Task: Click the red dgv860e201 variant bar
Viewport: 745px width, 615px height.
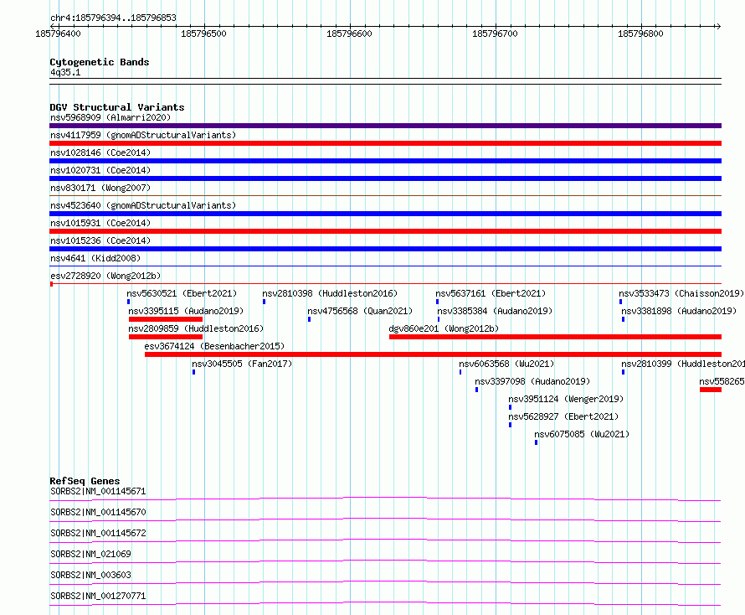Action: click(555, 337)
